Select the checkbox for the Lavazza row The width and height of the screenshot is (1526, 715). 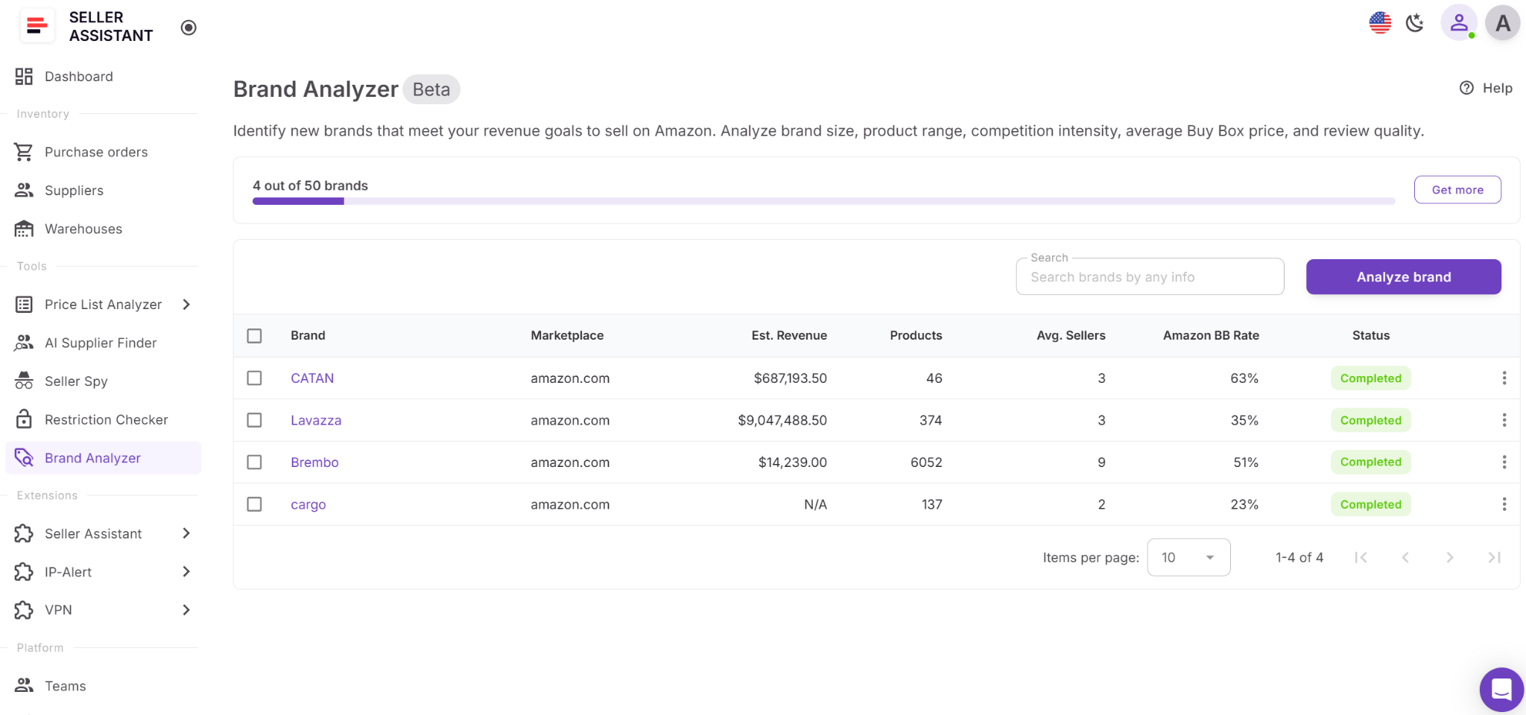pos(254,420)
